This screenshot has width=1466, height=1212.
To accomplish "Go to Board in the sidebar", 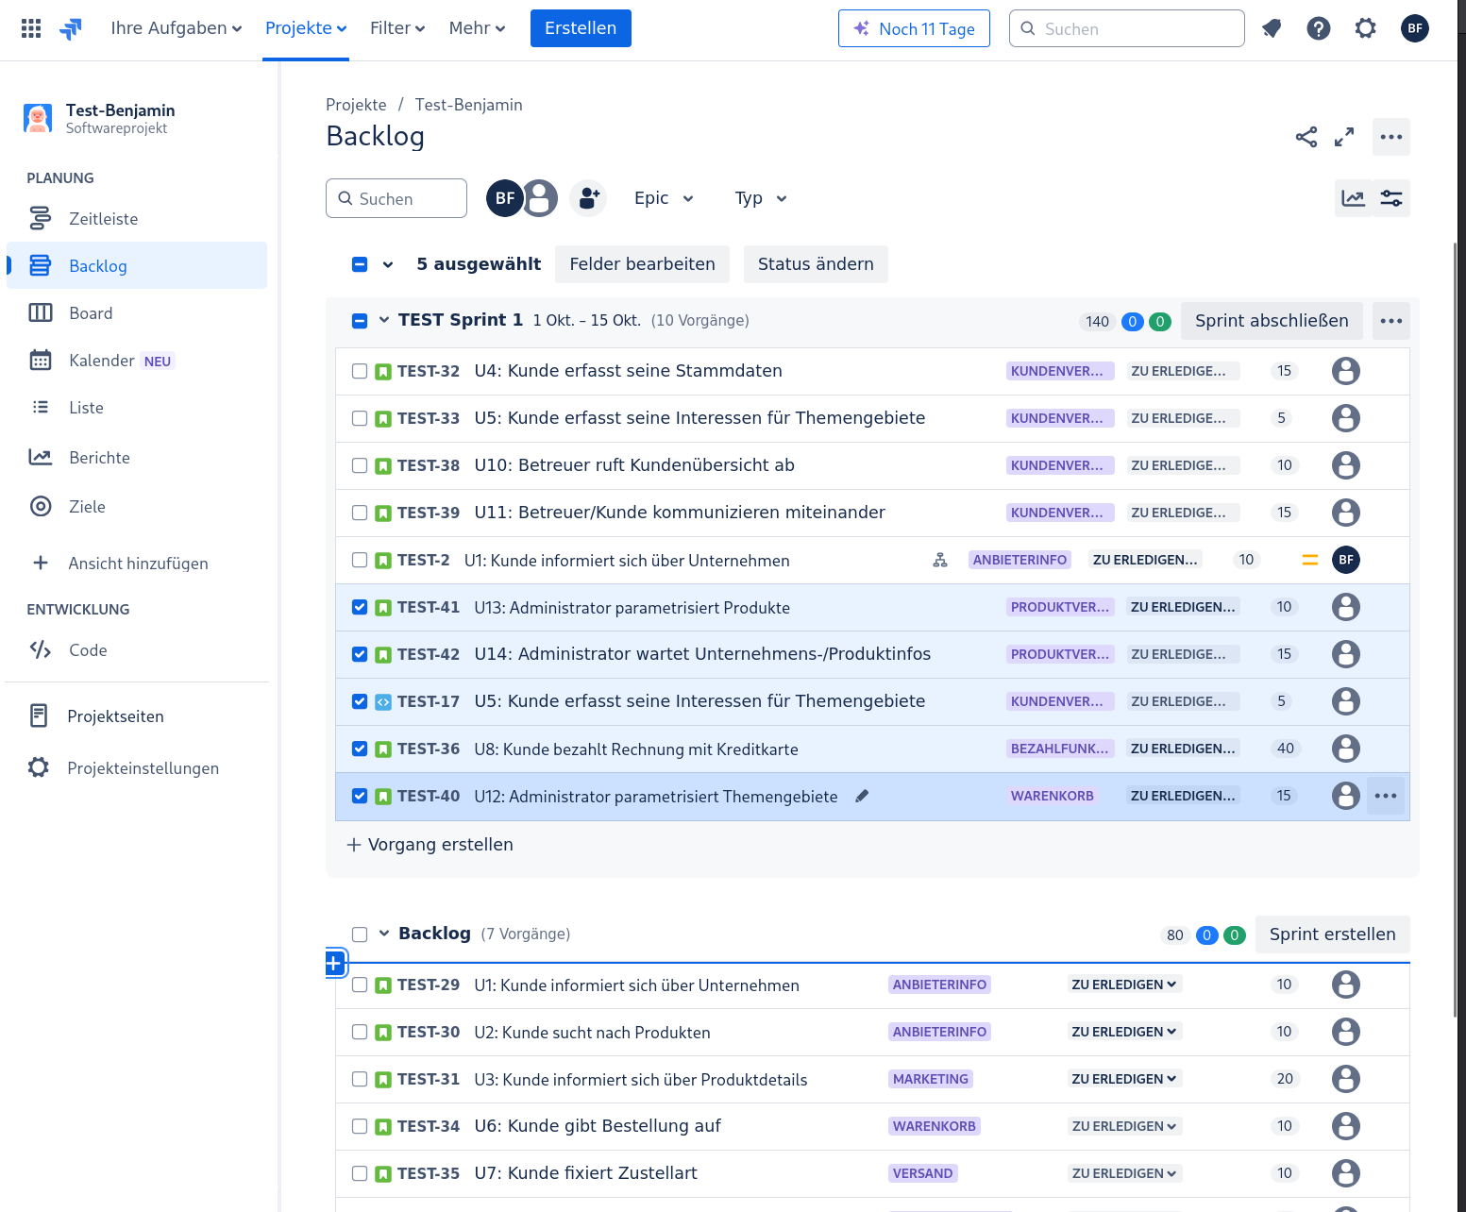I will point(91,313).
